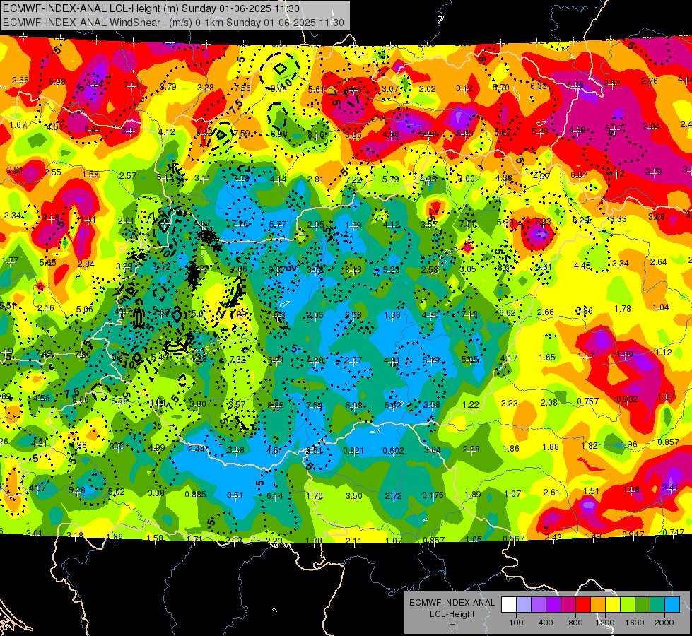Click the wind shear value 2.57

click(127, 176)
